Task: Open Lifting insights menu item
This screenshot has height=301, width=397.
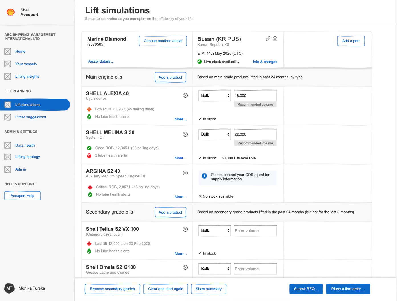Action: [x=27, y=77]
